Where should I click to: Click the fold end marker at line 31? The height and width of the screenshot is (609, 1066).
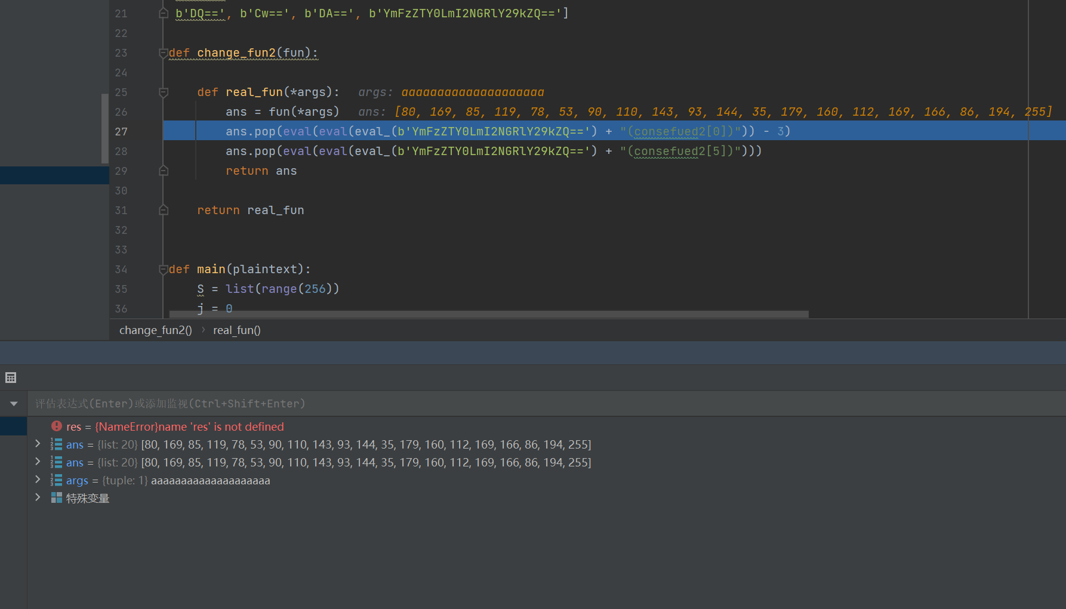click(164, 211)
